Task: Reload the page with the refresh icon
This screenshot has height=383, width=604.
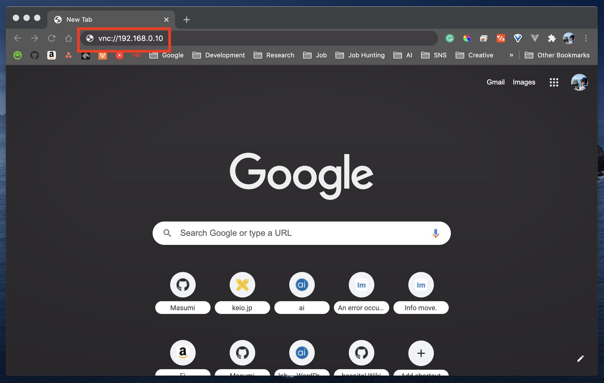Action: pyautogui.click(x=52, y=38)
